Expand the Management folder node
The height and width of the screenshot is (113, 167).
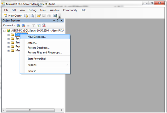pyautogui.click(x=9, y=51)
